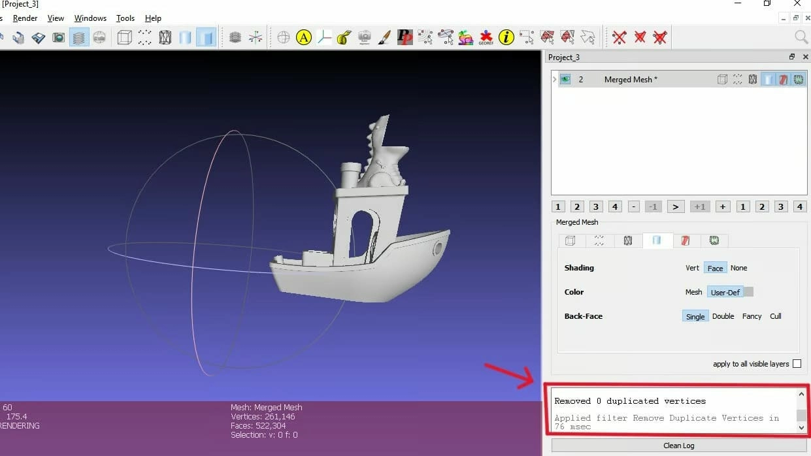This screenshot has height=456, width=811.
Task: Set Back-Face mode to Double
Action: (x=723, y=316)
